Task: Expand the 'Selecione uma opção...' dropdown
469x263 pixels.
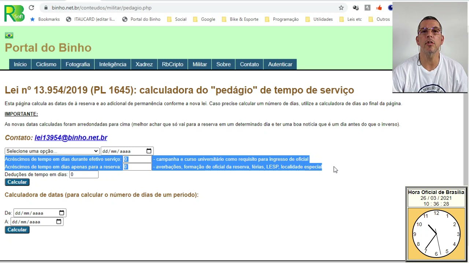Action: [x=52, y=151]
